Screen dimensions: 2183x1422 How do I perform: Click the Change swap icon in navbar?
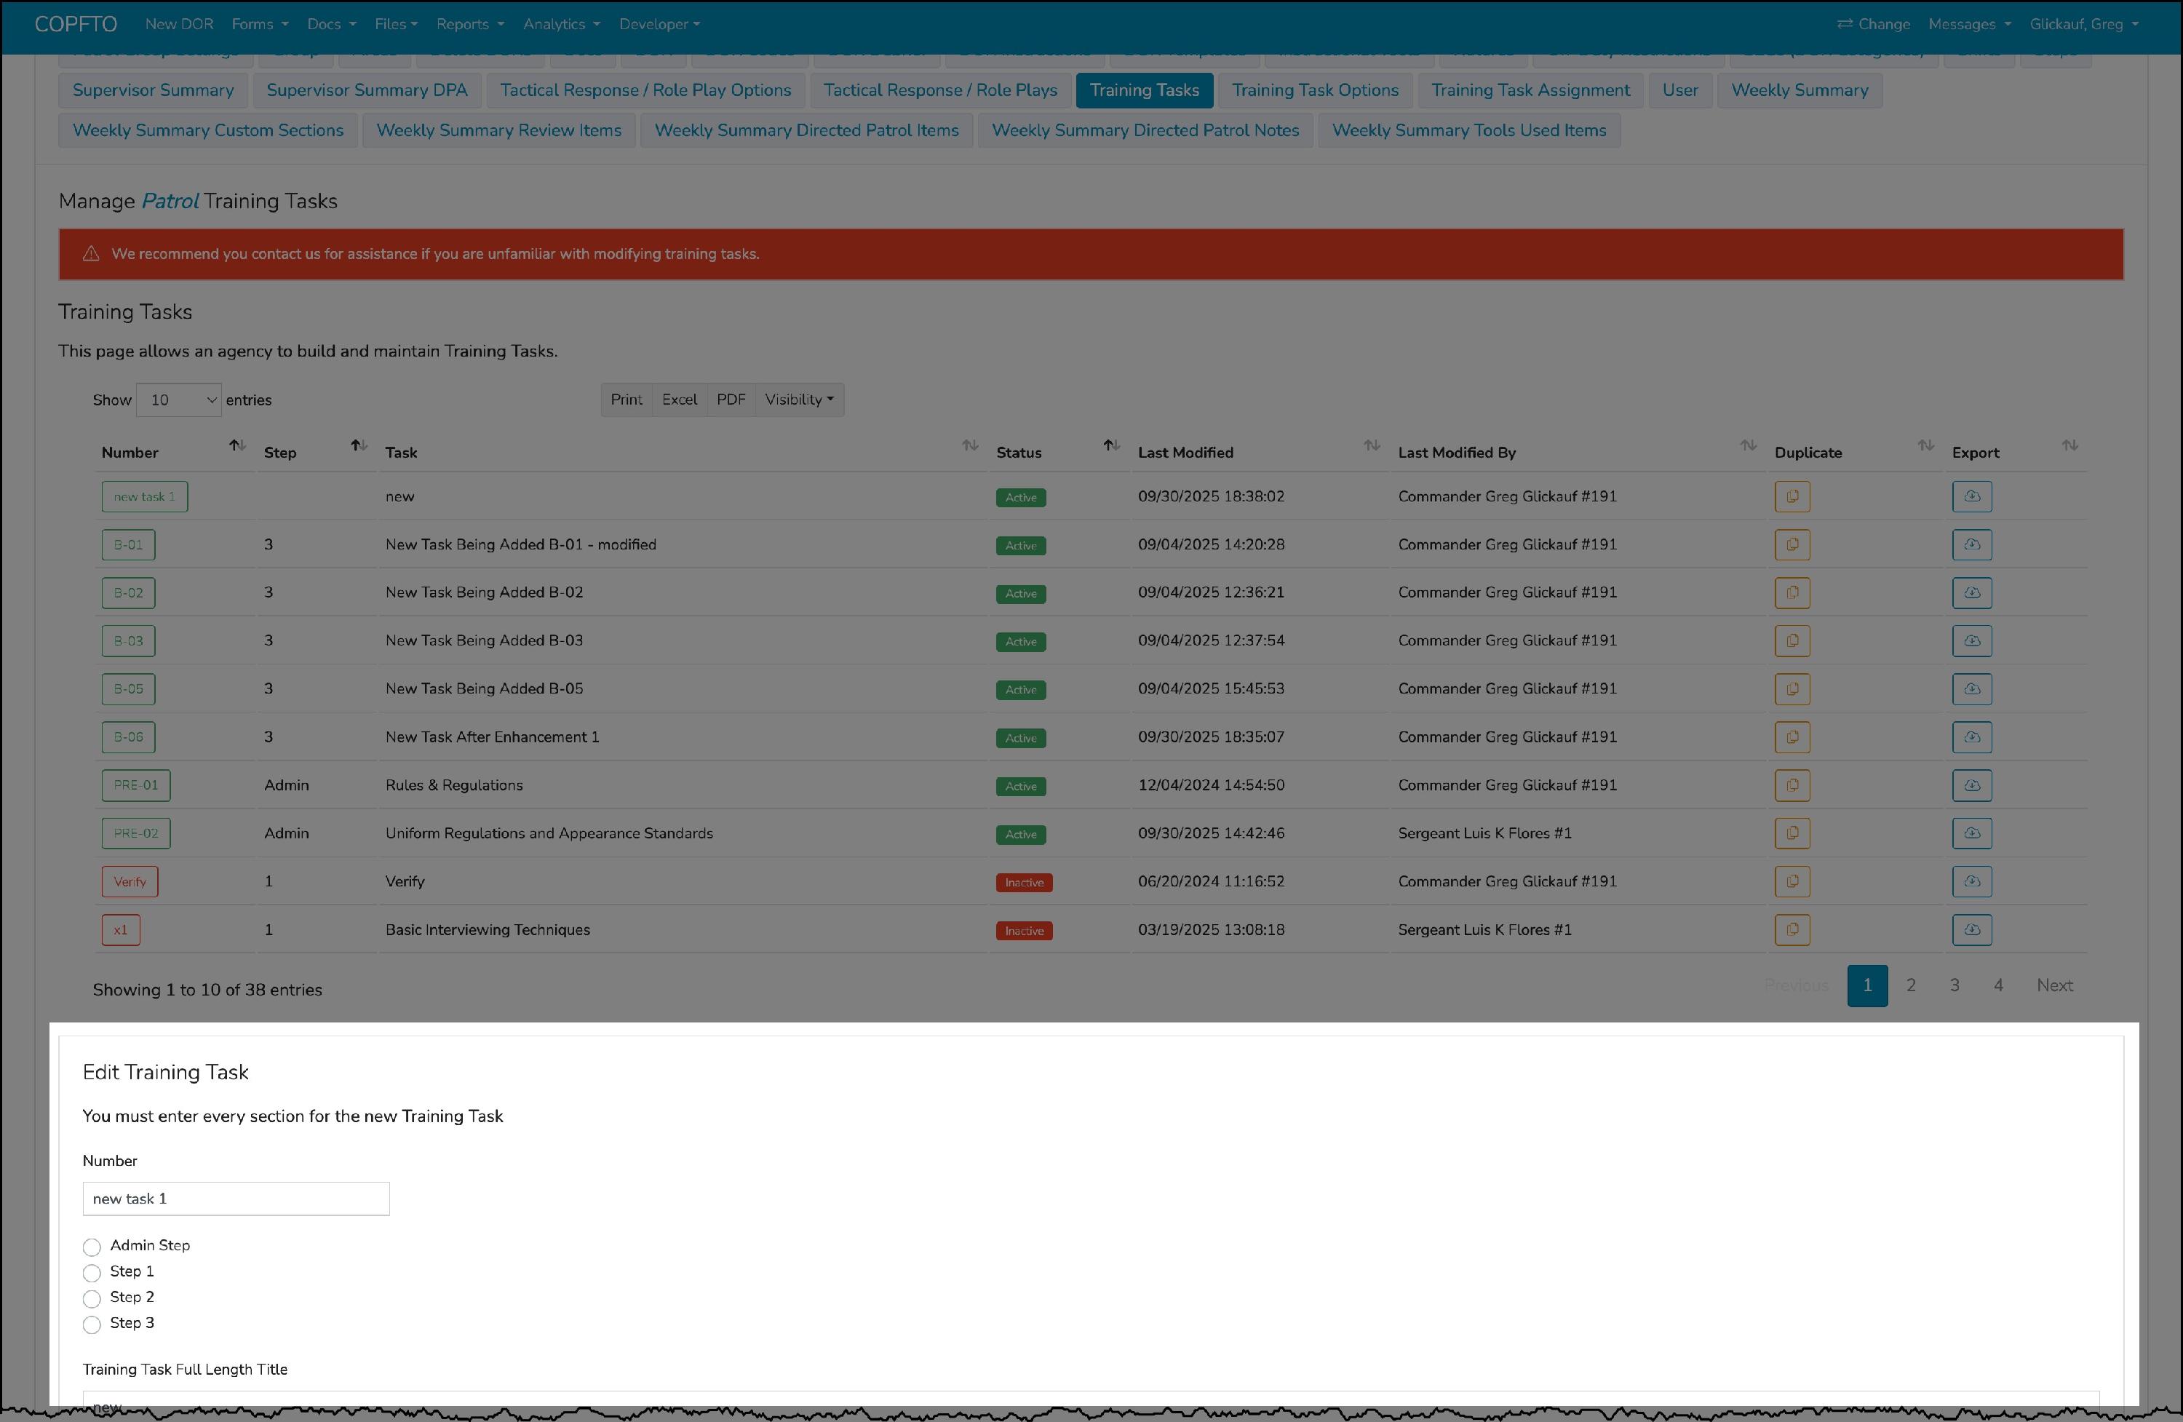1845,24
